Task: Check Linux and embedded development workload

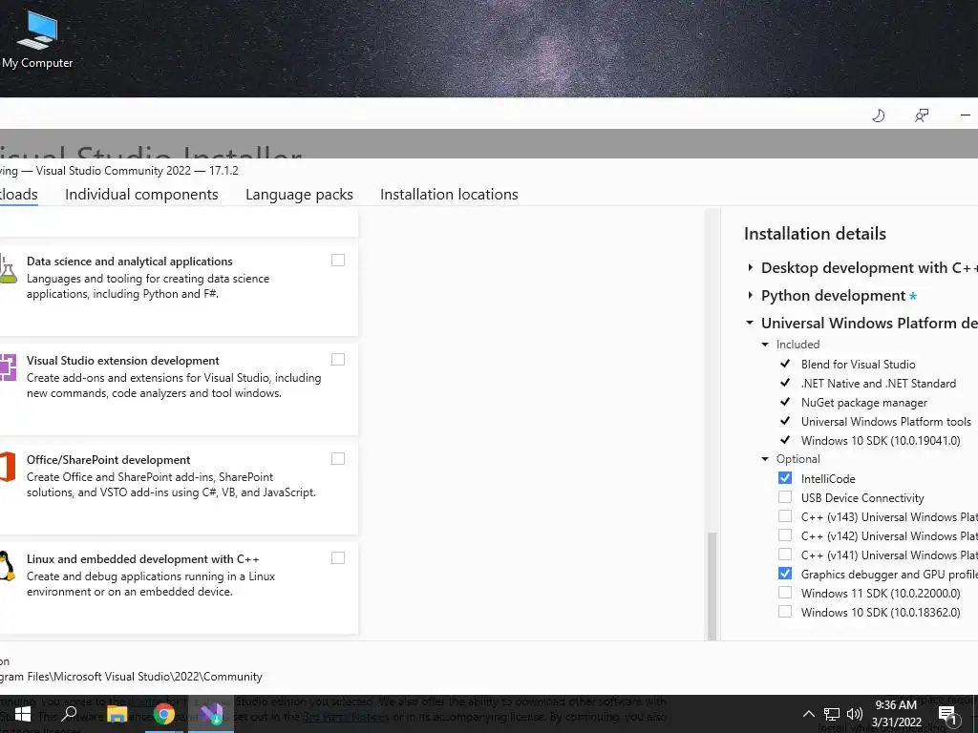Action: tap(338, 557)
